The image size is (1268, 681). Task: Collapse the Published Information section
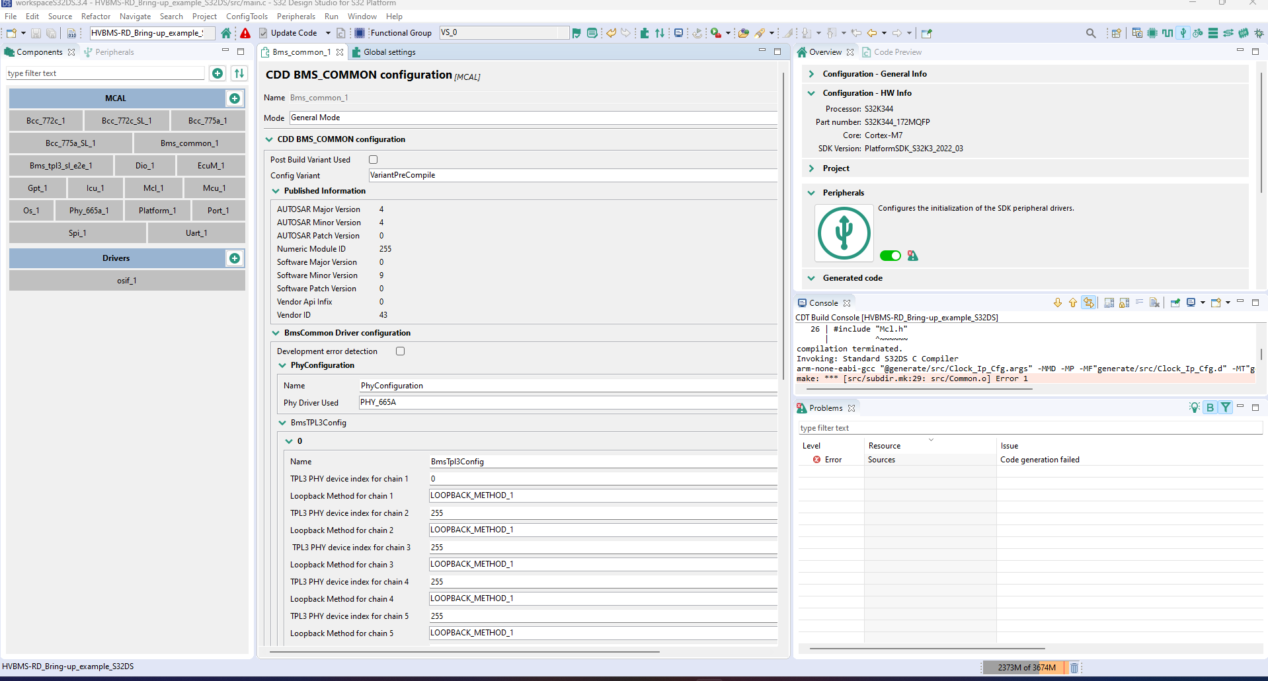coord(276,191)
